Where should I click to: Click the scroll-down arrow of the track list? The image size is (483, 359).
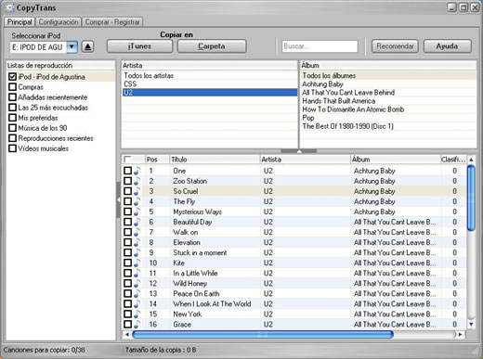[471, 324]
